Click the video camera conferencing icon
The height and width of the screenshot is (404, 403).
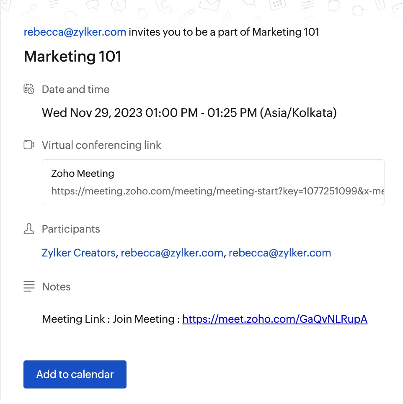(x=29, y=145)
